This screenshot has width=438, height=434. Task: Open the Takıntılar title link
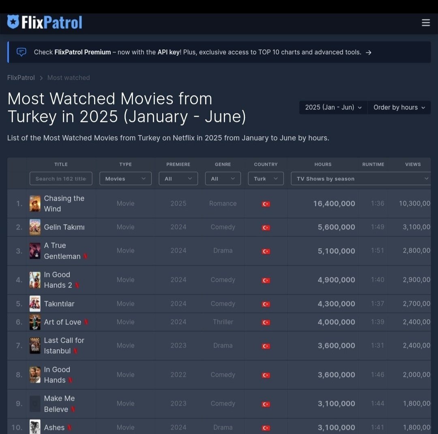tap(59, 303)
